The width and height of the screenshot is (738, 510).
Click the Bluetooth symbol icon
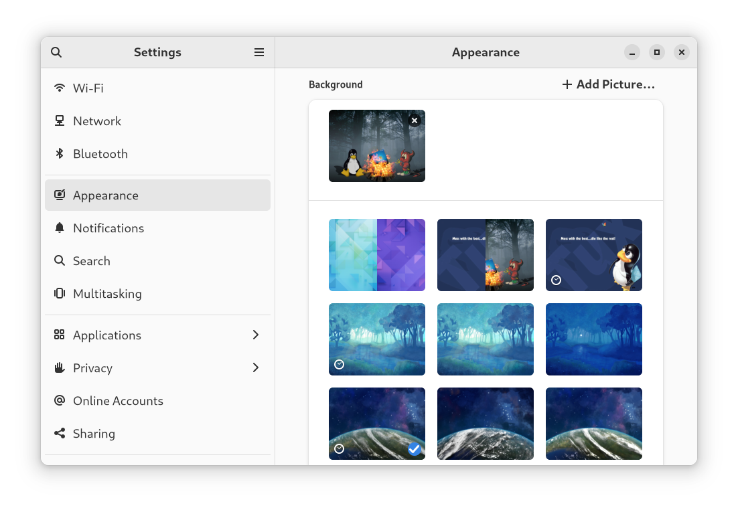pyautogui.click(x=60, y=153)
